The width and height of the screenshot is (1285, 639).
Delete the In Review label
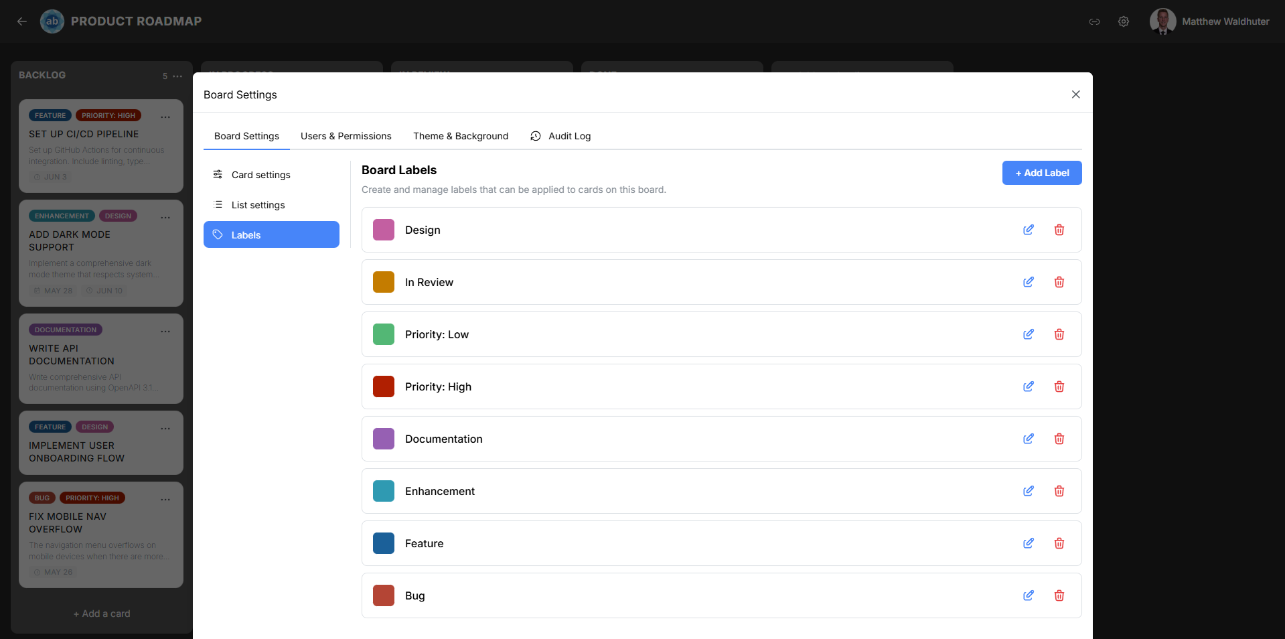[x=1059, y=282]
